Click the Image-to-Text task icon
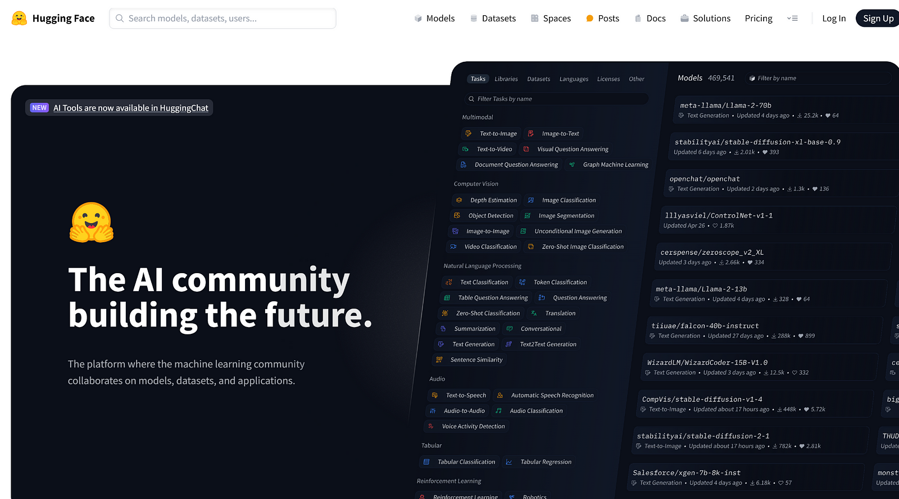The image size is (899, 499). click(531, 134)
